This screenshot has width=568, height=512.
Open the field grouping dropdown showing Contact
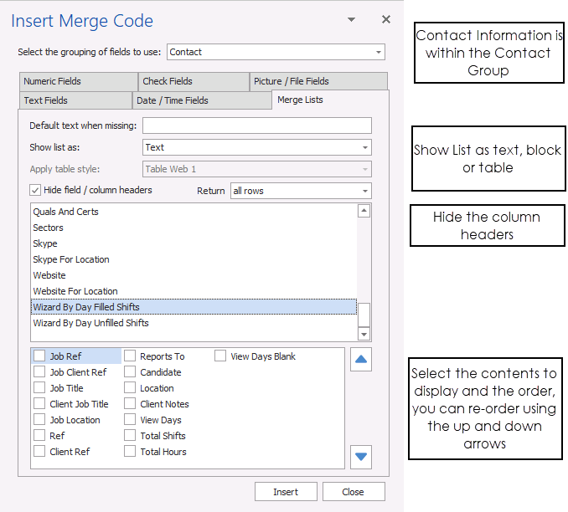click(x=275, y=52)
